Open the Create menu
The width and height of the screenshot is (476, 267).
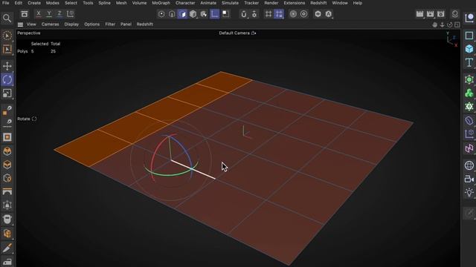[34, 3]
